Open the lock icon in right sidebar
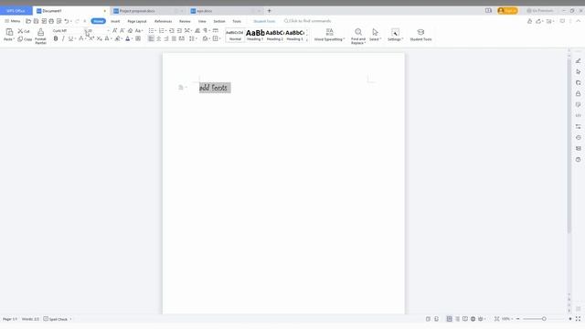Image resolution: width=585 pixels, height=329 pixels. point(578,93)
